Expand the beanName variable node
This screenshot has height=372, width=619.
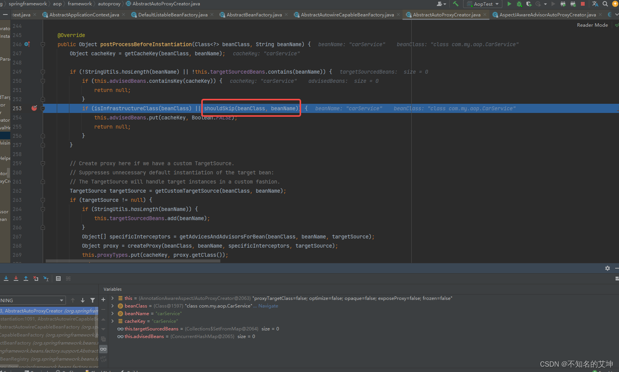click(x=112, y=314)
